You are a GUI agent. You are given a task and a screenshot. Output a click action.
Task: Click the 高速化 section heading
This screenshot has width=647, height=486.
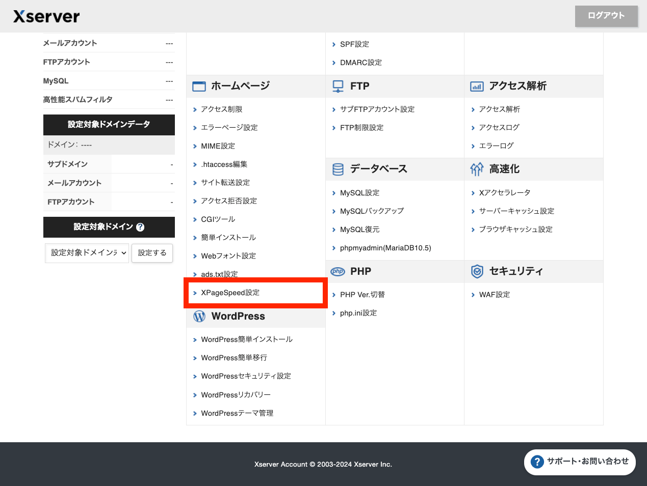(504, 169)
